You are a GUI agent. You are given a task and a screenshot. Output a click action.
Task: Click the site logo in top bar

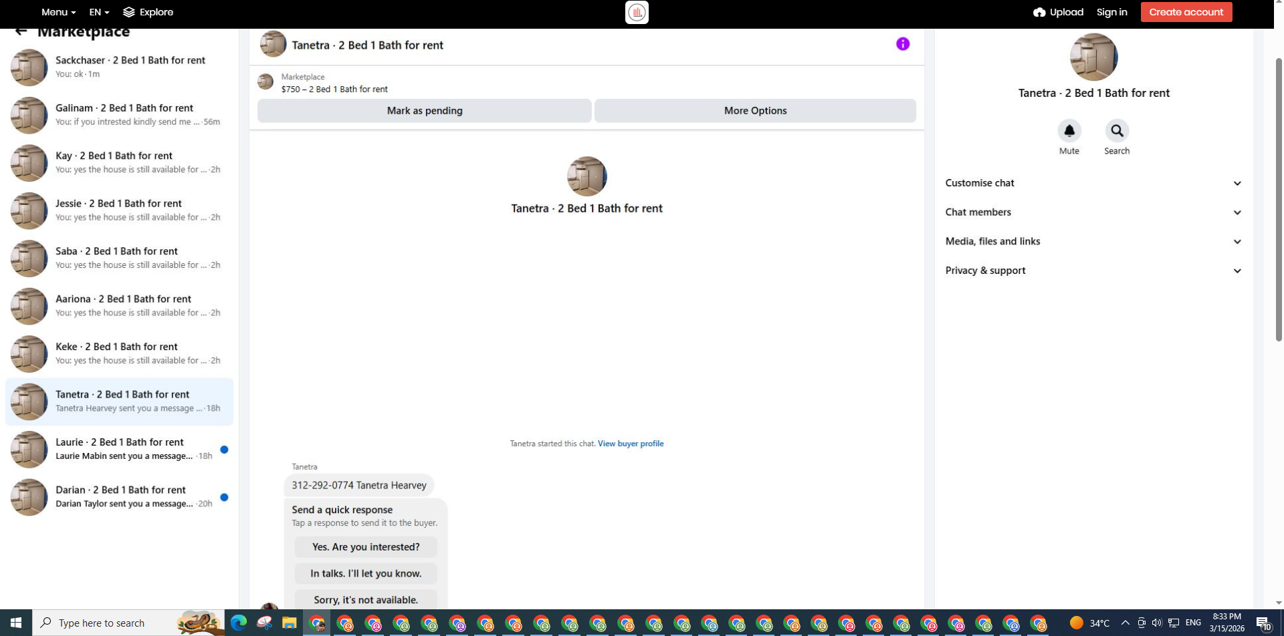coord(637,12)
